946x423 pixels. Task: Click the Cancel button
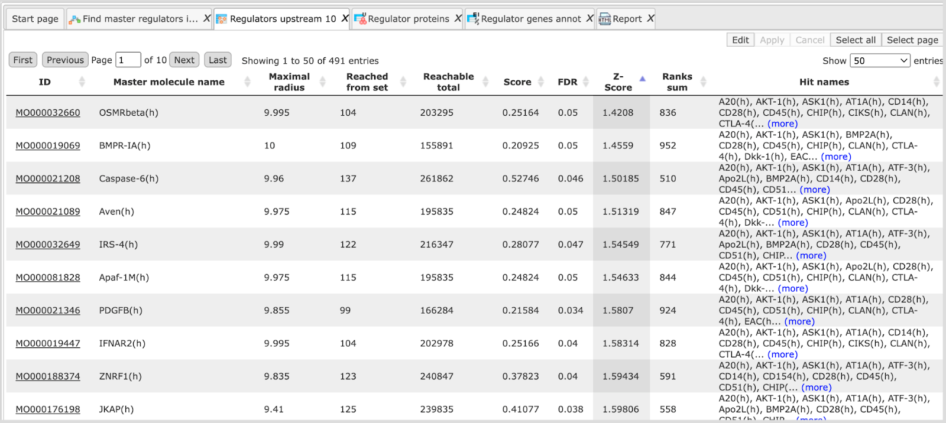coord(809,40)
